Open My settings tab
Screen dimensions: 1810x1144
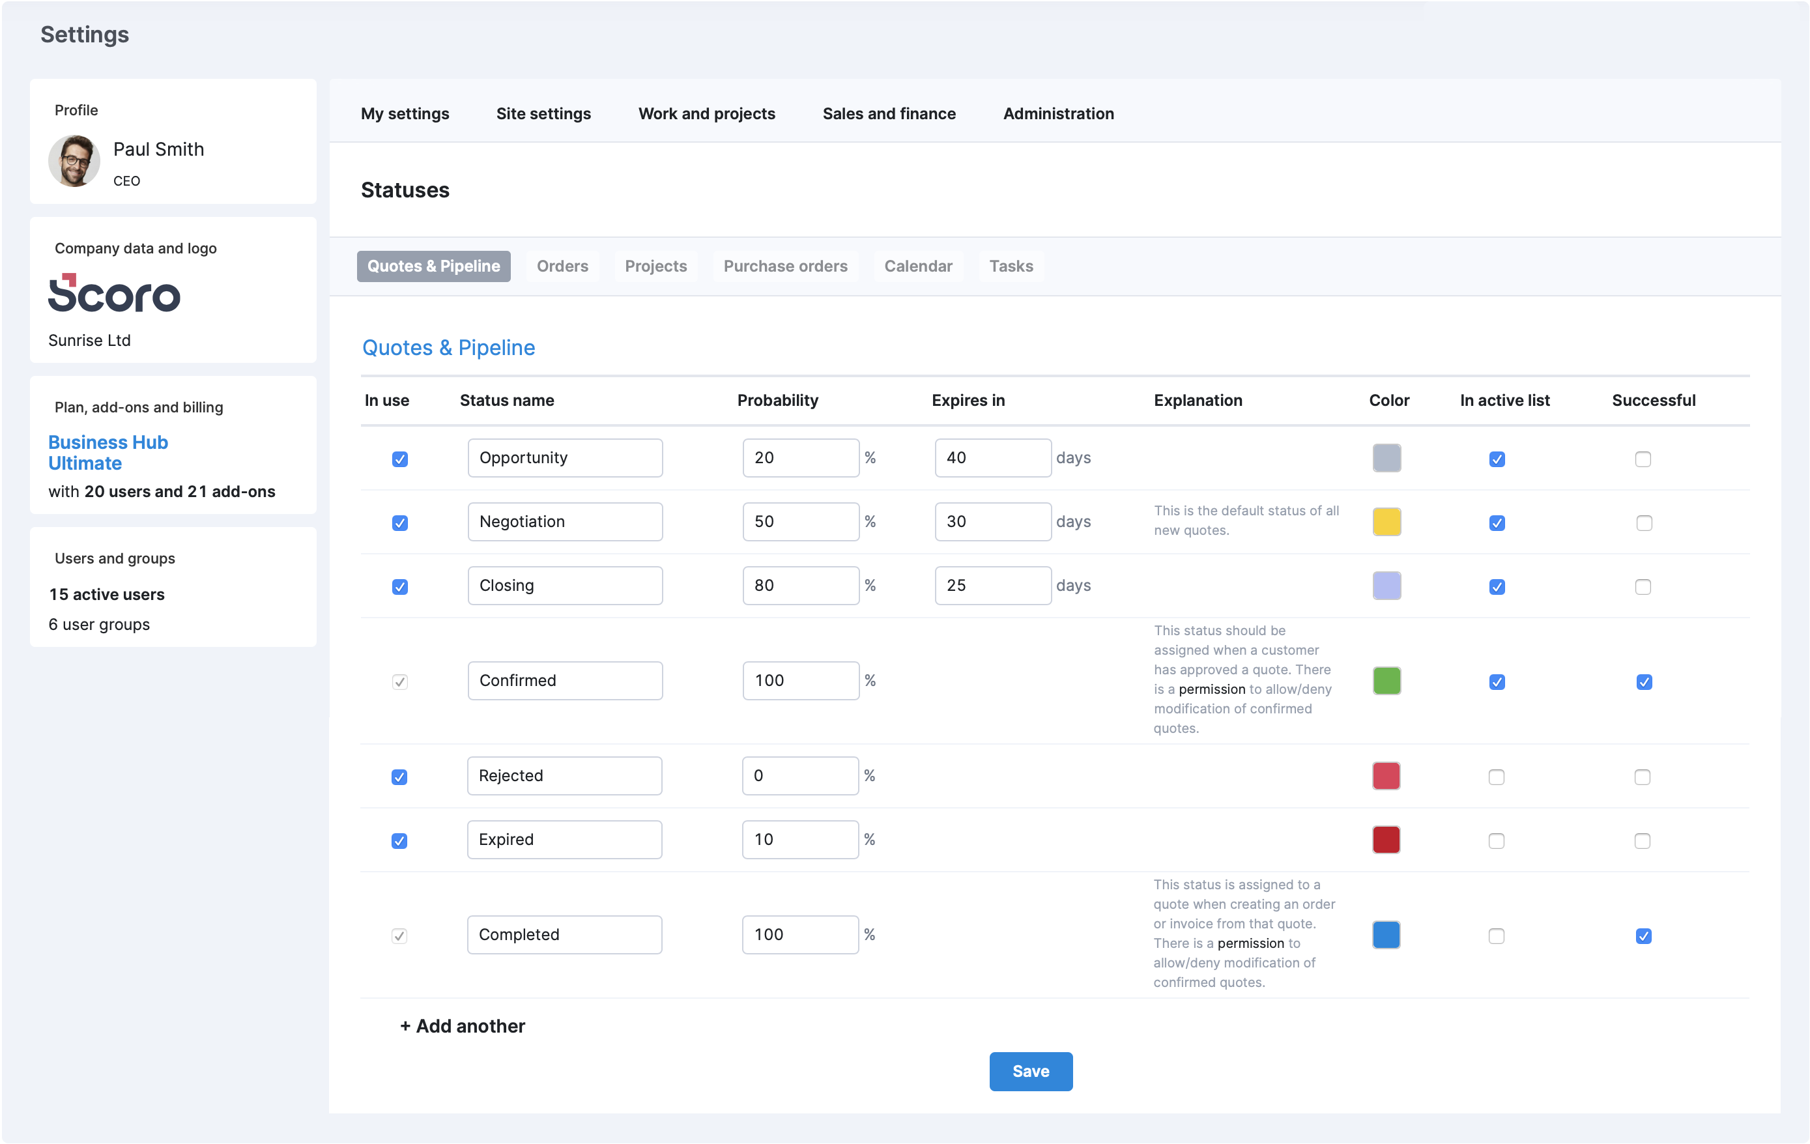click(405, 113)
